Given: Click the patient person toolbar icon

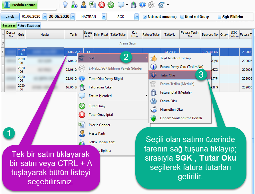Looking at the screenshot, I should point(83,5).
